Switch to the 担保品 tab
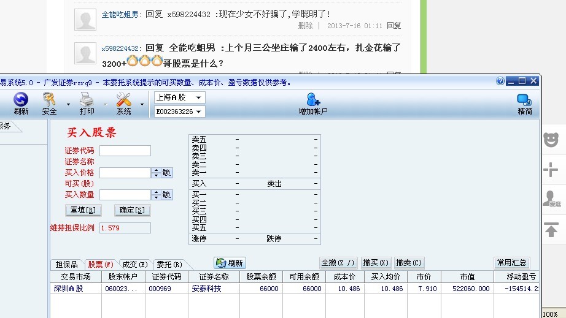The height and width of the screenshot is (318, 566). [67, 265]
